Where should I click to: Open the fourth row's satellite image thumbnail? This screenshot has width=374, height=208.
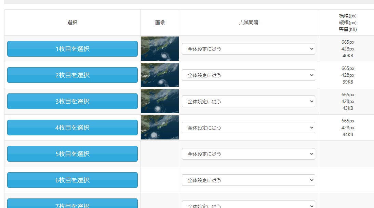[160, 127]
